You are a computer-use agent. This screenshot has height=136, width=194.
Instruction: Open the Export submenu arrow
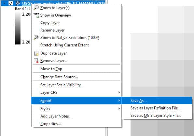coord(119,101)
